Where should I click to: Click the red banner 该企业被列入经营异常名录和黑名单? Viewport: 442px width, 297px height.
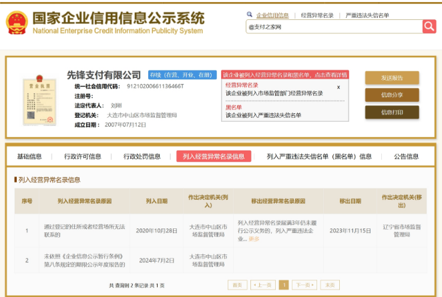point(285,75)
